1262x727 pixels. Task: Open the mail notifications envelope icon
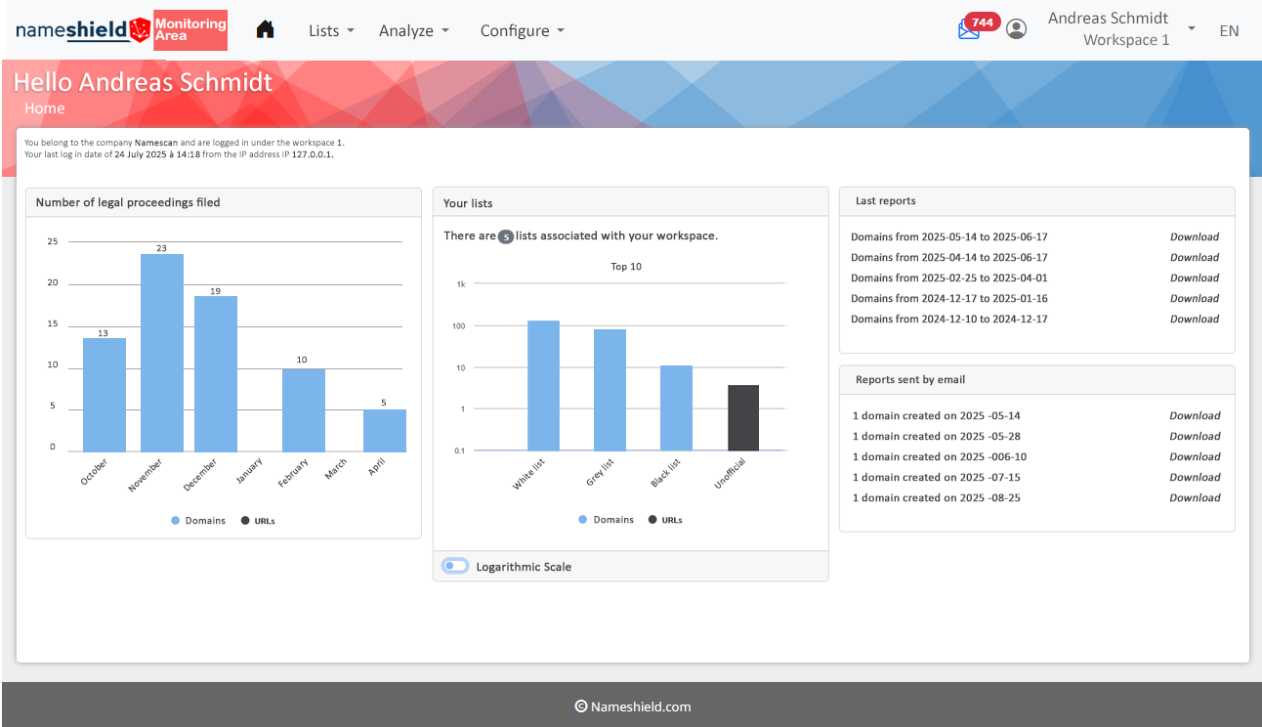[x=968, y=30]
